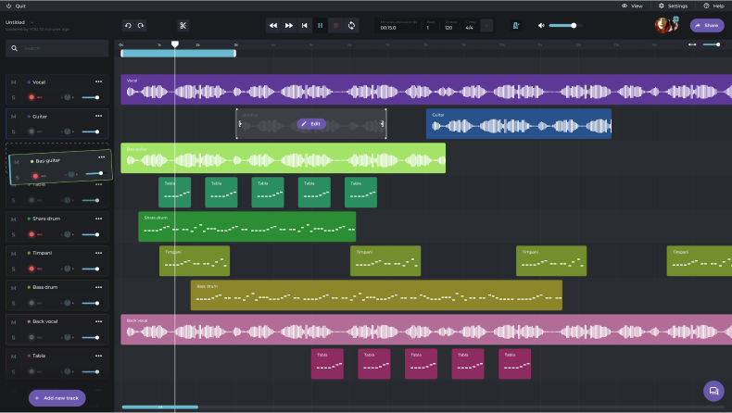This screenshot has width=732, height=413.
Task: Mute the Guitar track
Action: pos(14,117)
